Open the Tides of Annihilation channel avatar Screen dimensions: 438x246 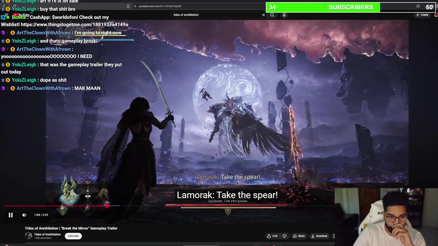28,236
